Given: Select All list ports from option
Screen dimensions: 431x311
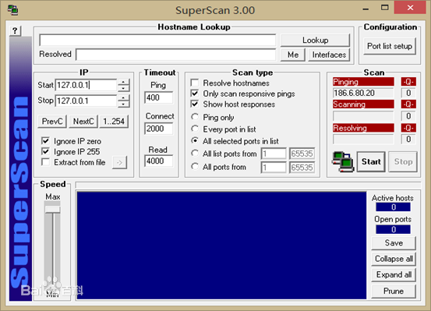Looking at the screenshot, I should tap(195, 154).
